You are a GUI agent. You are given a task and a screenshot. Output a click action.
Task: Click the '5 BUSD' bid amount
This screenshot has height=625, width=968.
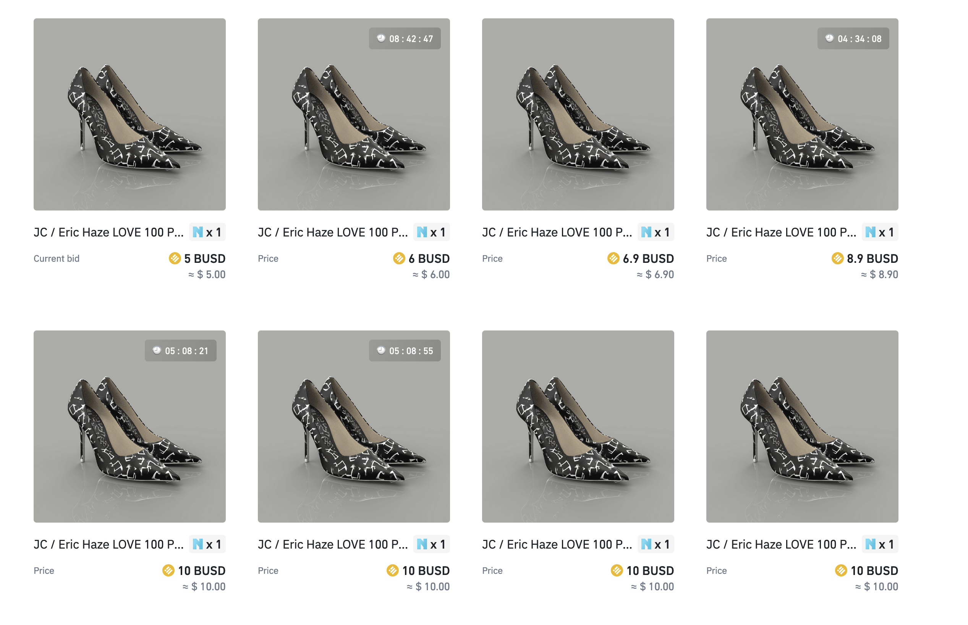point(205,259)
